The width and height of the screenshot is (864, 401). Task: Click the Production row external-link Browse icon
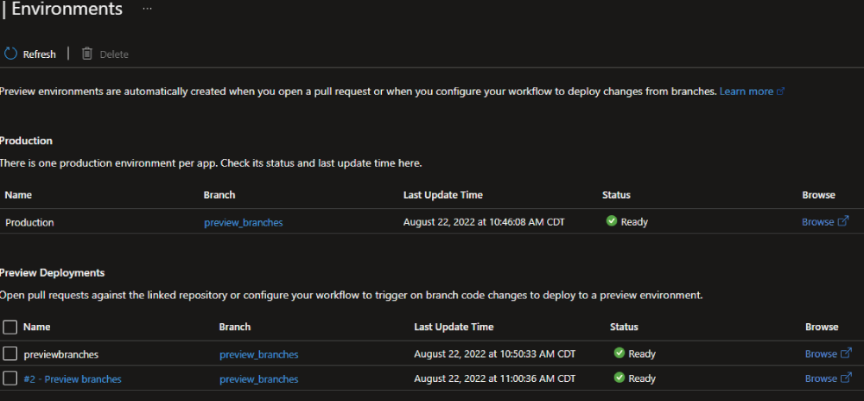click(x=843, y=221)
